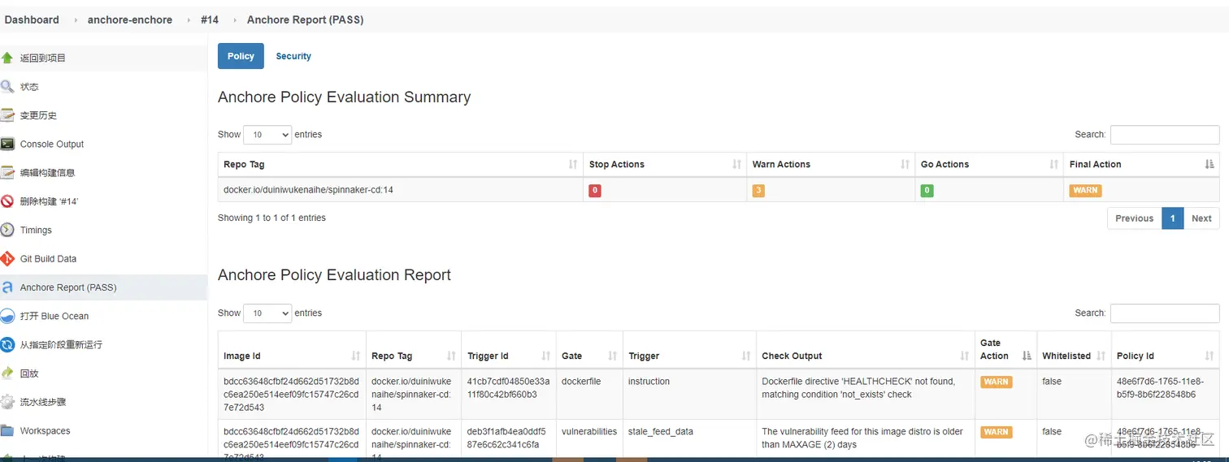The height and width of the screenshot is (462, 1229).
Task: Click the HEALTHCHECK not found check output text
Action: point(858,387)
